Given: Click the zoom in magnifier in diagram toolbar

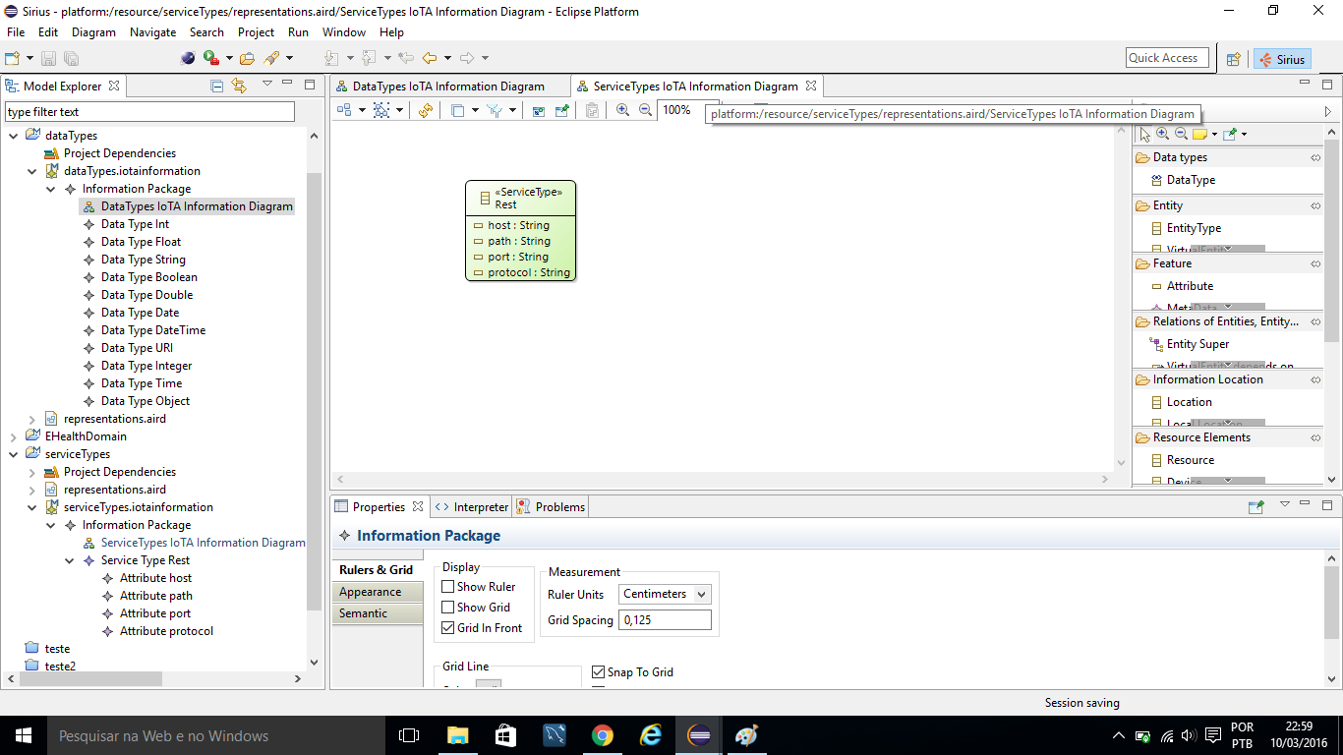Looking at the screenshot, I should [622, 111].
